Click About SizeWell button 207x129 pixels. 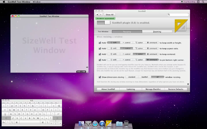click(108, 89)
